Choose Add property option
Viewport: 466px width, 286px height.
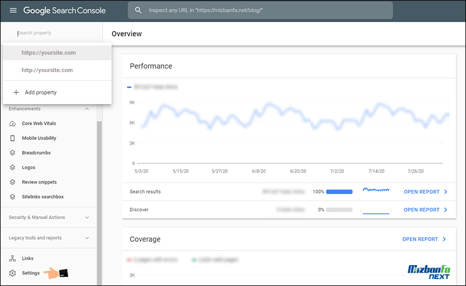57,92
